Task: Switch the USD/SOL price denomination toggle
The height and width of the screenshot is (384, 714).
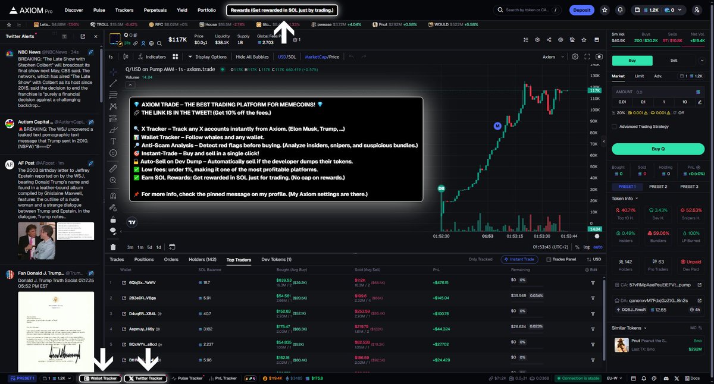Action: (287, 57)
